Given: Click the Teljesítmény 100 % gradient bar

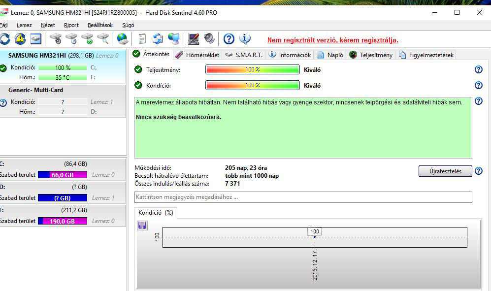Looking at the screenshot, I should coord(252,69).
